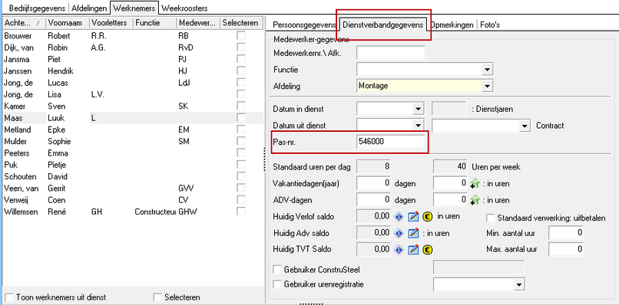
Task: Select employee row Schouten David
Action: point(132,176)
